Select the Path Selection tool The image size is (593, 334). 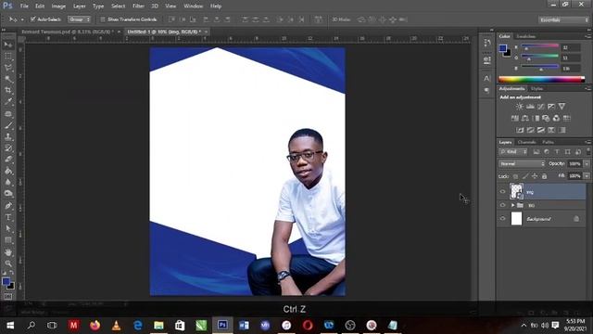pos(8,229)
